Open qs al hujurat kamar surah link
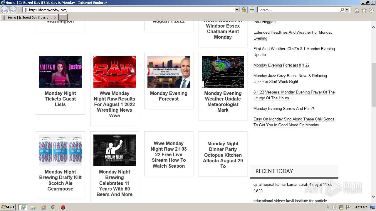 point(293,187)
